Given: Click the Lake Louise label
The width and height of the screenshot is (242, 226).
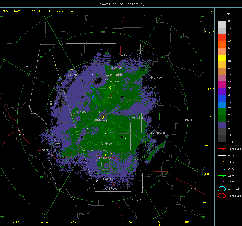Looking at the screenshot, I should 21,132.
